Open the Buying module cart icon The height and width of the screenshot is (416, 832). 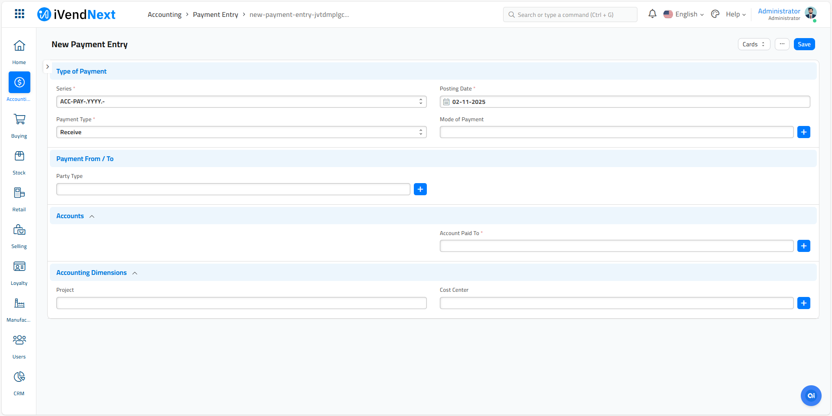pyautogui.click(x=19, y=119)
